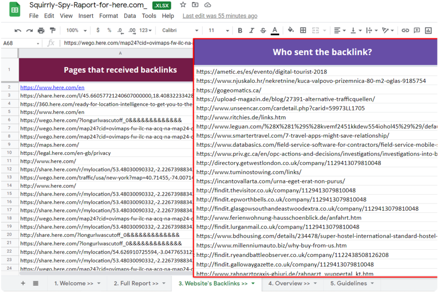The width and height of the screenshot is (438, 292).
Task: Change the Calibri font dropdown
Action: click(x=180, y=30)
